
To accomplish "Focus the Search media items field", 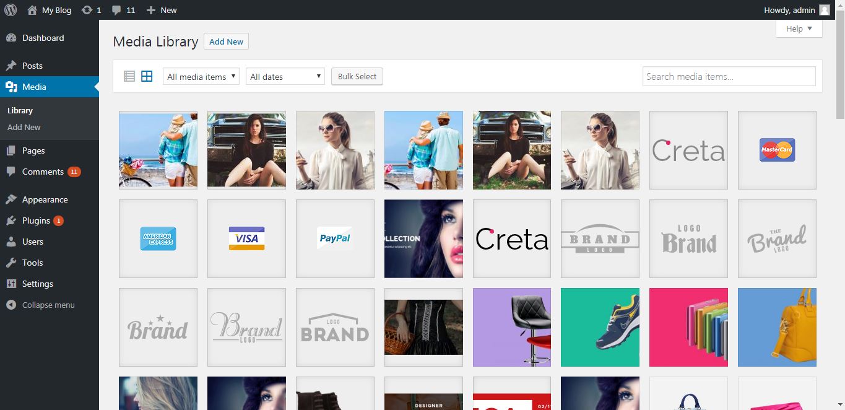I will [729, 76].
